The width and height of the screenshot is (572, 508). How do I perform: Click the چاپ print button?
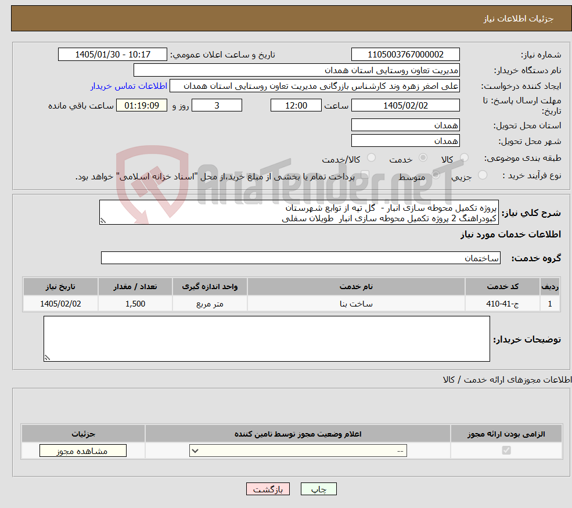[x=318, y=489]
